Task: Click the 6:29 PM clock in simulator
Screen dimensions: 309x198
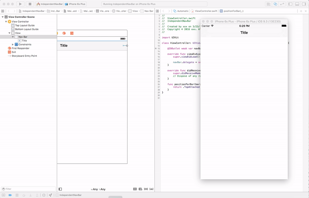Action: pyautogui.click(x=244, y=26)
